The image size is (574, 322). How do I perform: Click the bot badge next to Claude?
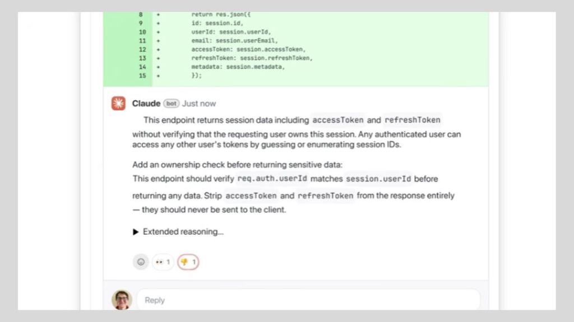(172, 103)
